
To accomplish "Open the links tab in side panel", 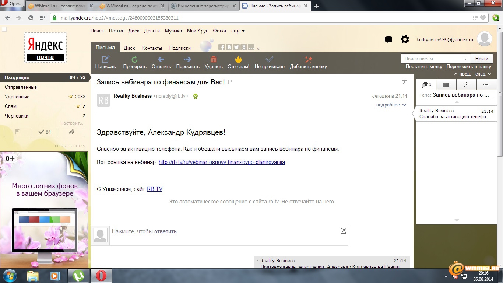I will coord(486,84).
